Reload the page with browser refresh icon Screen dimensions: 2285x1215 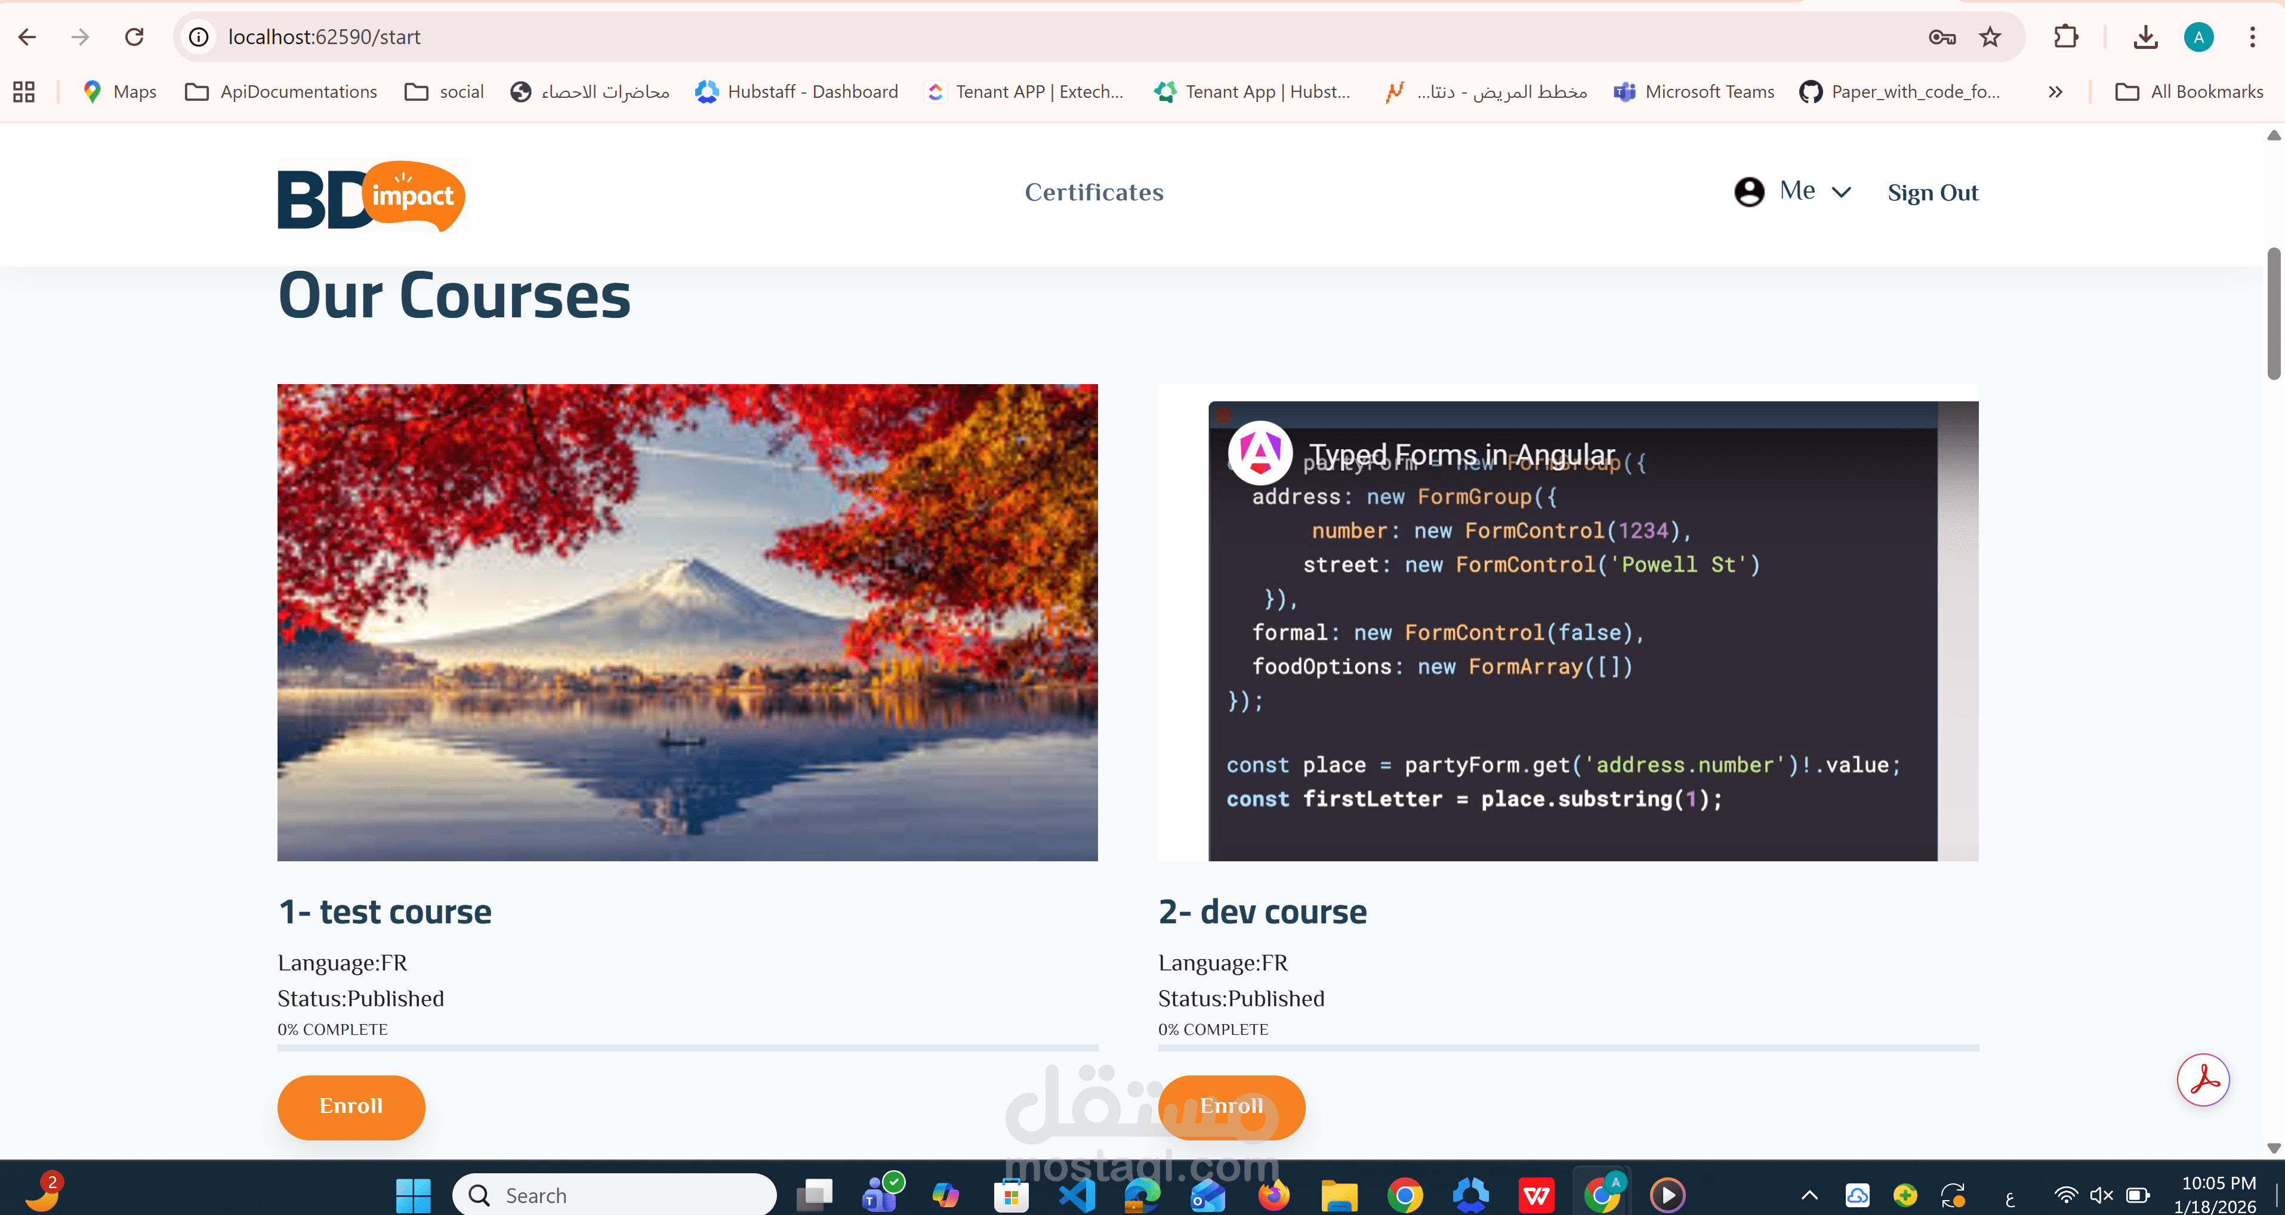coord(134,36)
